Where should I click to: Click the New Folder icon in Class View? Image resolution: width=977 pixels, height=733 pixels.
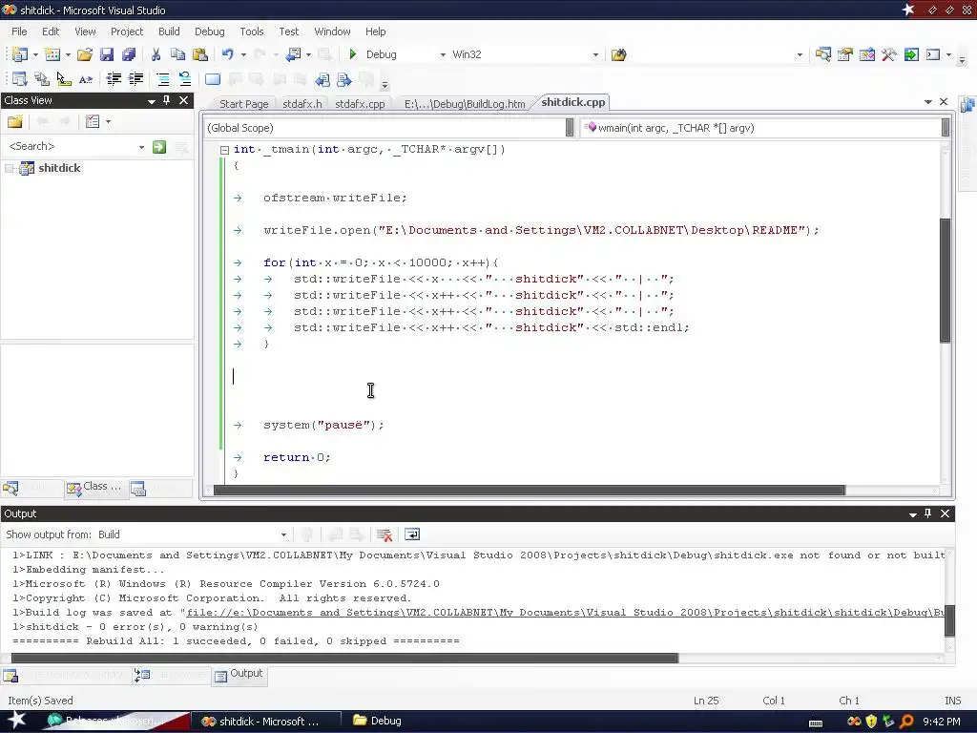click(x=15, y=121)
